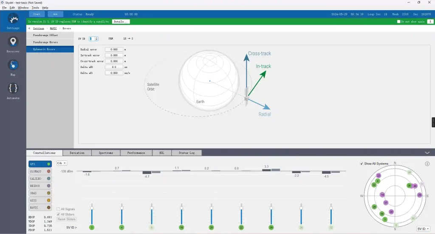This screenshot has height=234, width=435.
Task: Open the Tools menu
Action: point(35,8)
